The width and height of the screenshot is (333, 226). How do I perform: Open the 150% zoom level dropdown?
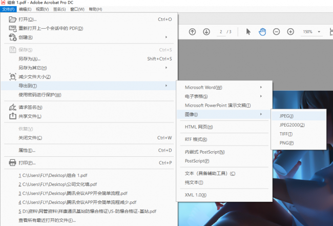319,32
